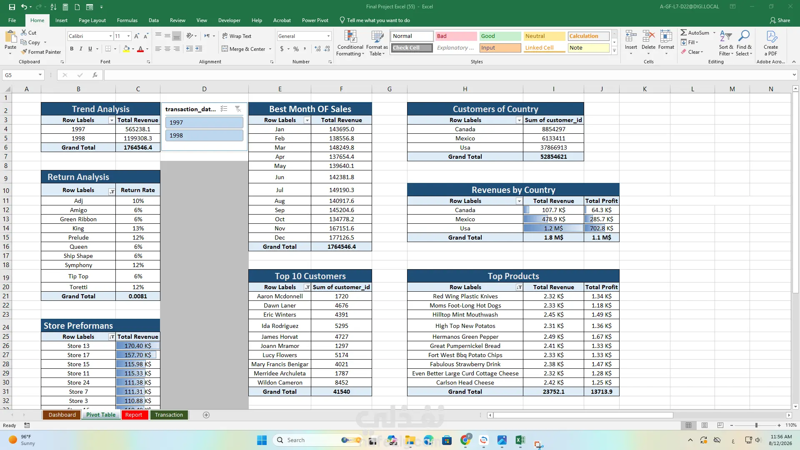Image resolution: width=800 pixels, height=450 pixels.
Task: Select the Format Painter brush
Action: tap(24, 52)
